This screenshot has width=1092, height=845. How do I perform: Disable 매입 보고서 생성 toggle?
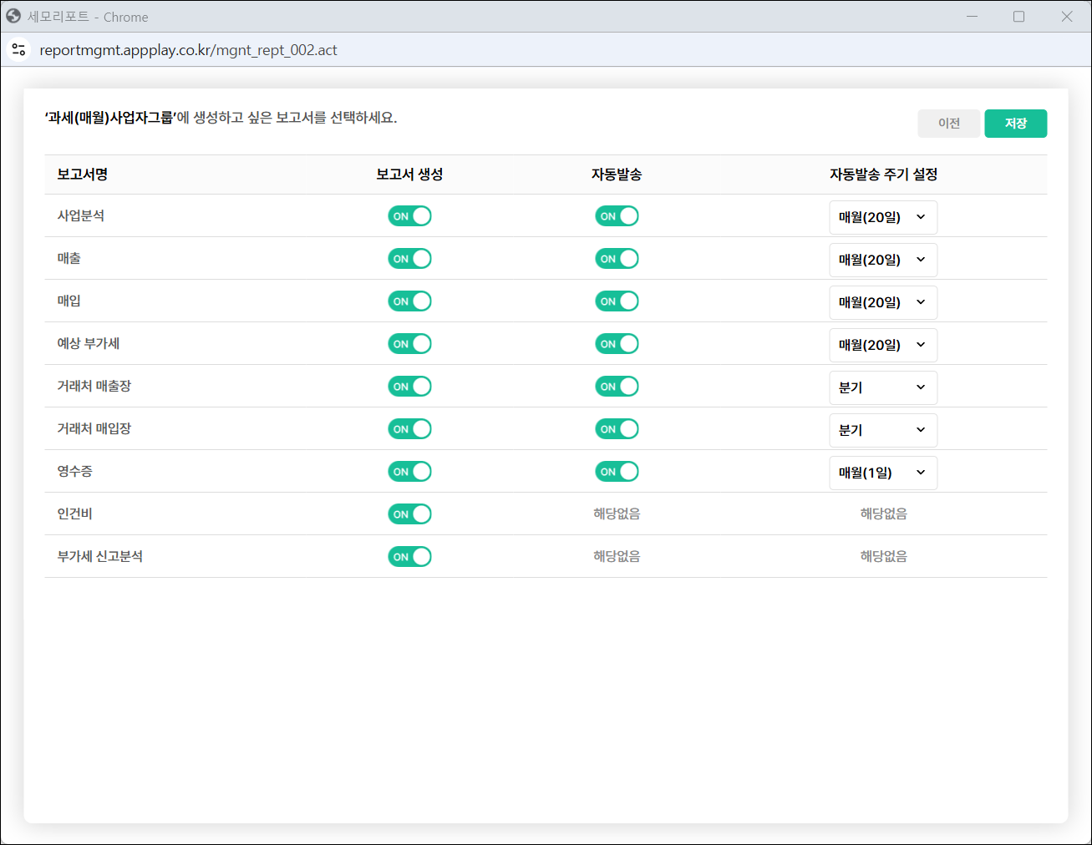pos(409,301)
